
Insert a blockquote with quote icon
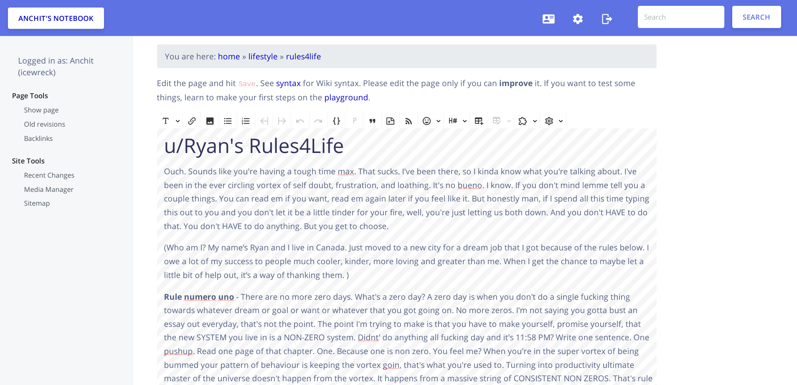pyautogui.click(x=372, y=121)
